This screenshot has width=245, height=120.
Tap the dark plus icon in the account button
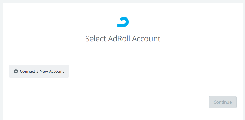pyautogui.click(x=16, y=72)
